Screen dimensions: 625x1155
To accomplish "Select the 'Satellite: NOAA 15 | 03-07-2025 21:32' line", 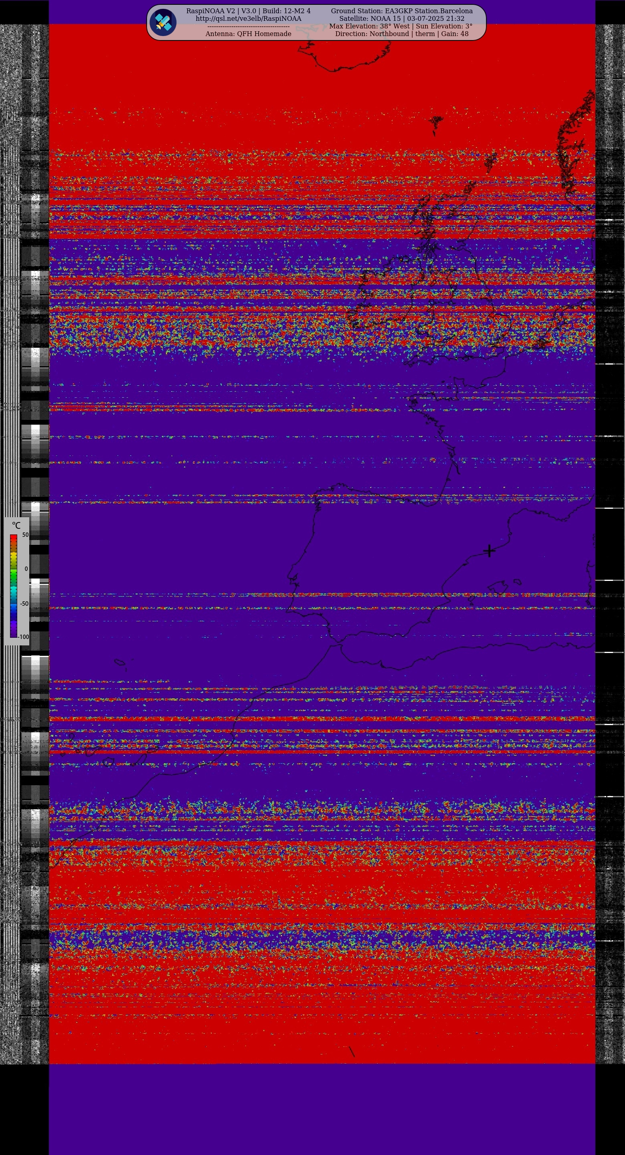I will (402, 19).
